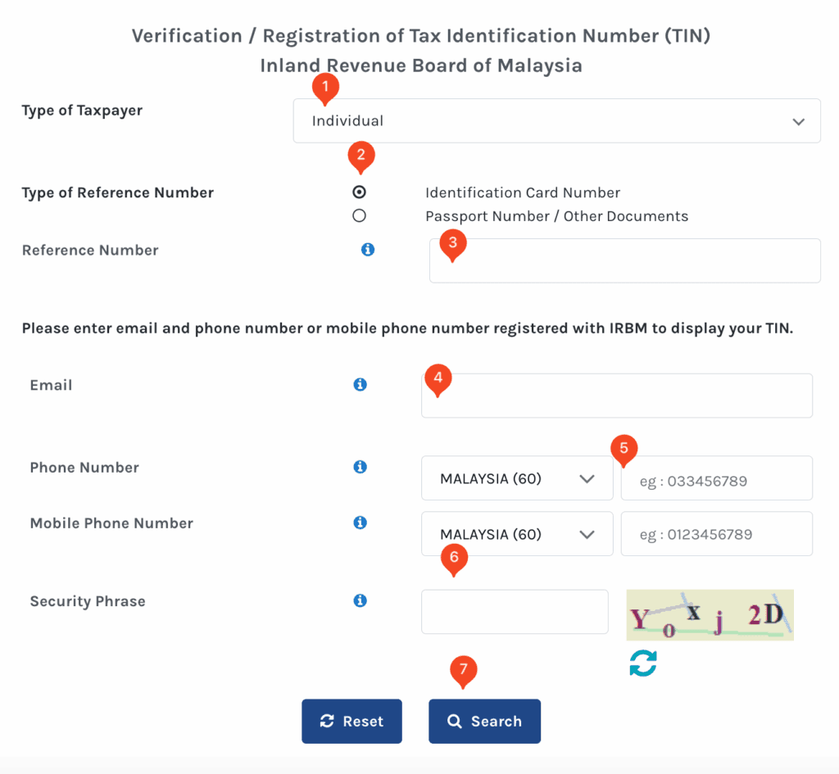Select the Identification Card Number radio button

point(359,192)
